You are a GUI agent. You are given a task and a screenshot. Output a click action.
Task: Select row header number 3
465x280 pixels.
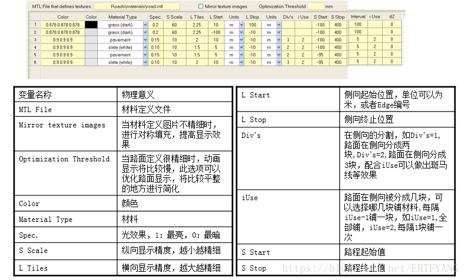pos(35,39)
